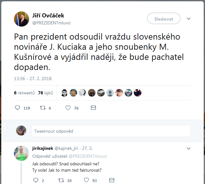This screenshot has width=205, height=184.
Task: Like the main tweet with 76 likes
Action: click(x=68, y=108)
